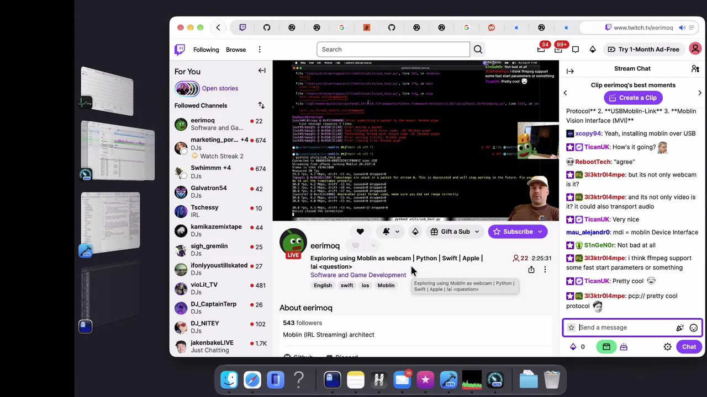Follow heart icon under the stream

[360, 232]
